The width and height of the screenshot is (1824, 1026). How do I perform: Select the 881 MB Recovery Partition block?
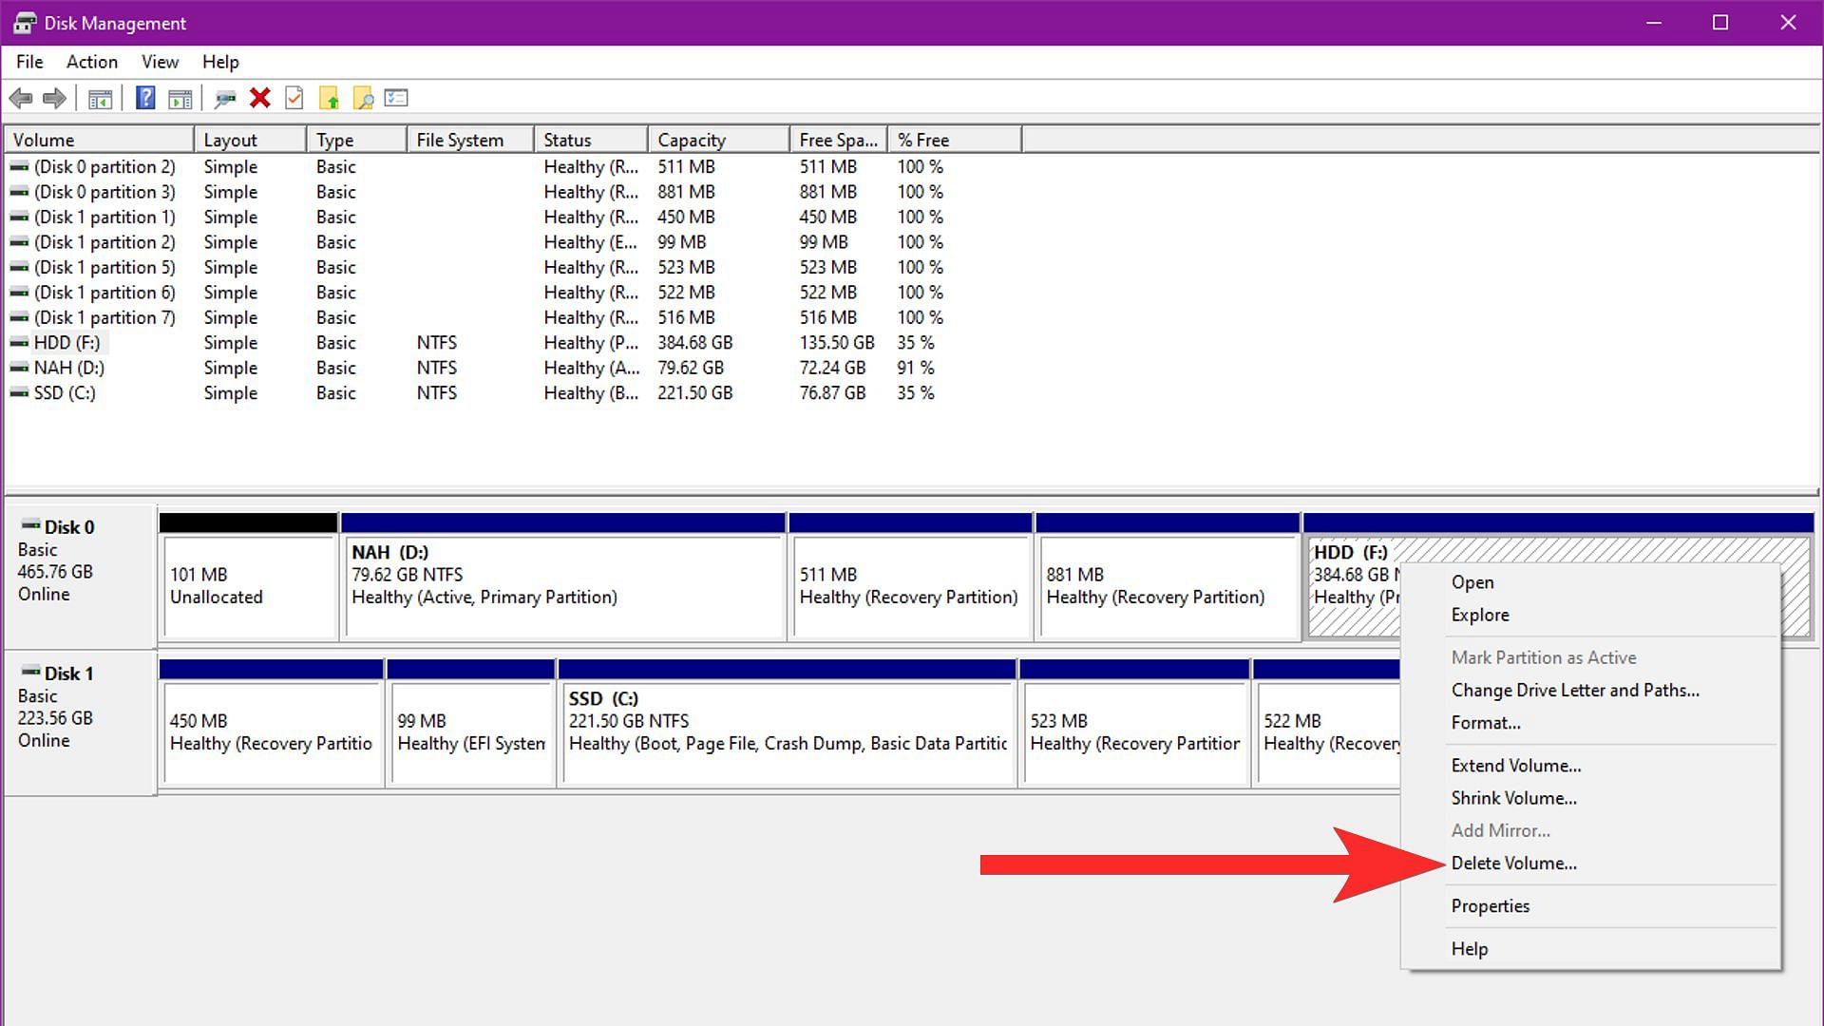(x=1168, y=576)
